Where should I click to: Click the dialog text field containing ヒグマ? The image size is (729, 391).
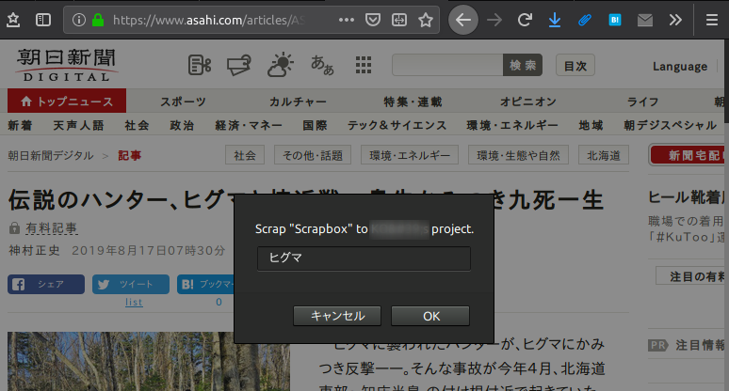point(364,258)
